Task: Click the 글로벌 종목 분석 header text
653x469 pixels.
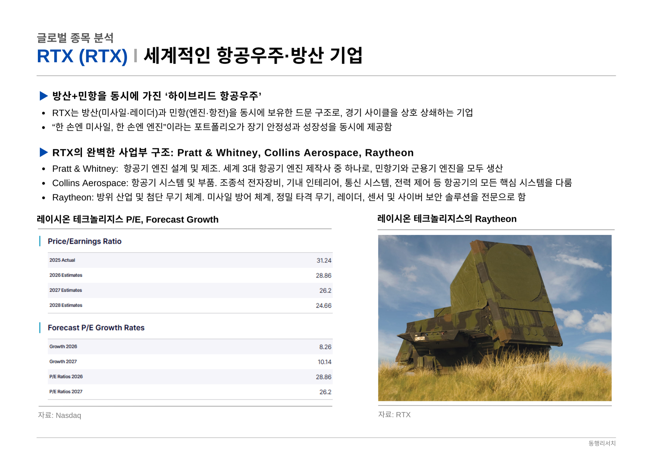Action: tap(75, 38)
